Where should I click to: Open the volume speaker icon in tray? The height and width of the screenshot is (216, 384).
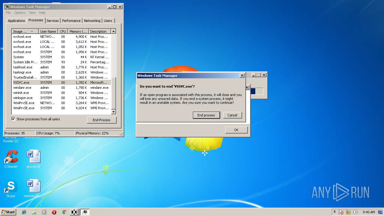click(x=355, y=212)
